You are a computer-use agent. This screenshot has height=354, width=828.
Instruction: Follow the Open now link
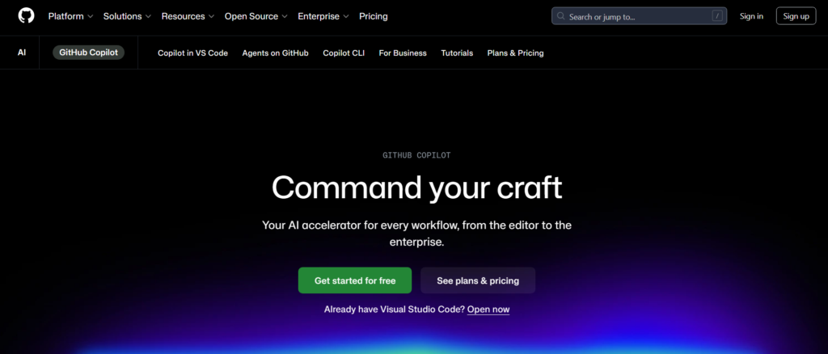point(488,310)
